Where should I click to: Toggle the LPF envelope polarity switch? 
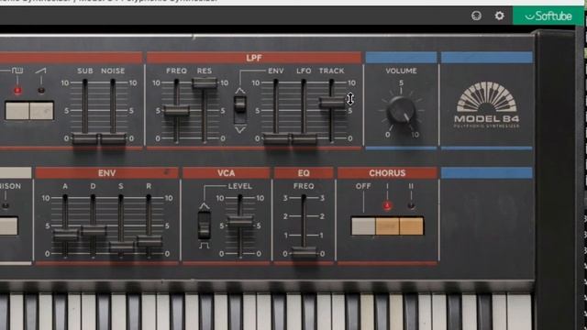[x=240, y=104]
